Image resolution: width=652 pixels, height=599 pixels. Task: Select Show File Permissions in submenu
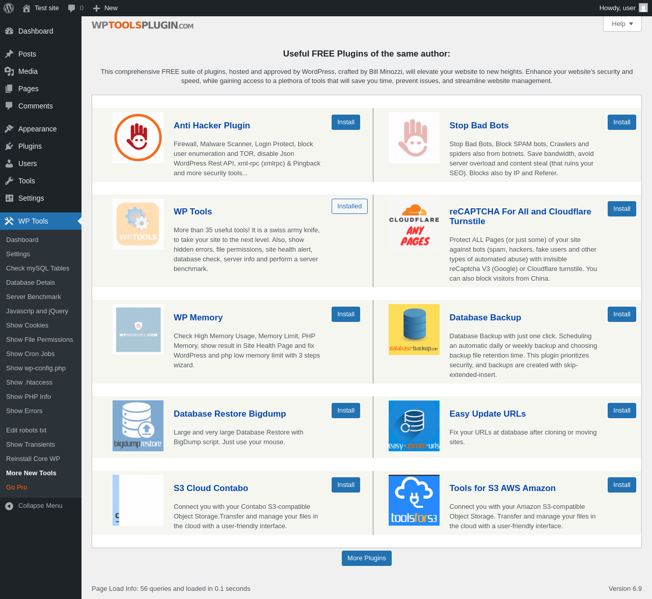[x=40, y=340]
